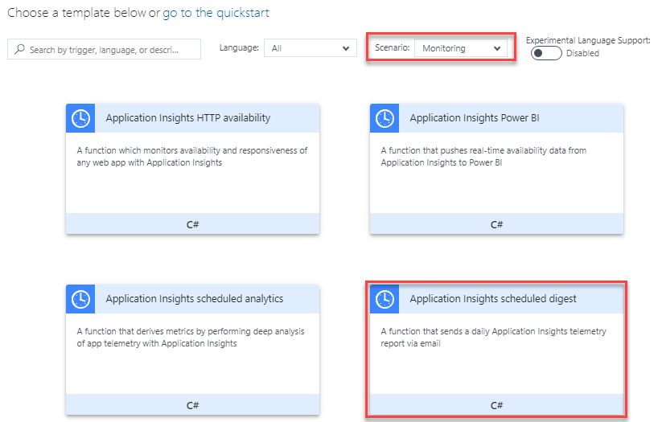The height and width of the screenshot is (422, 658).
Task: Select Application Insights HTTP availability template title
Action: (x=188, y=118)
